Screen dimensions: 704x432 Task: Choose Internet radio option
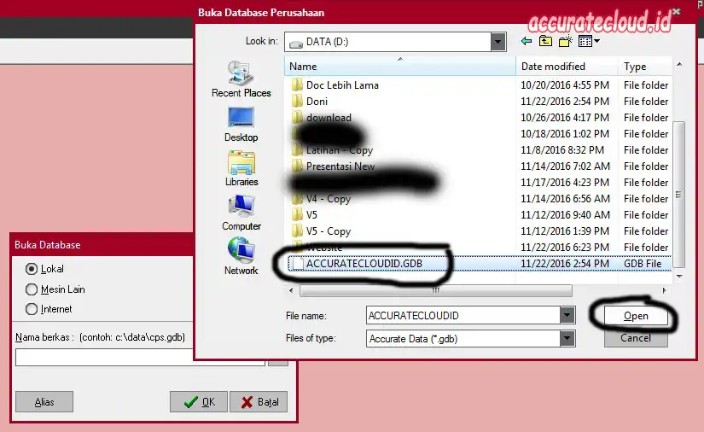[x=32, y=309]
